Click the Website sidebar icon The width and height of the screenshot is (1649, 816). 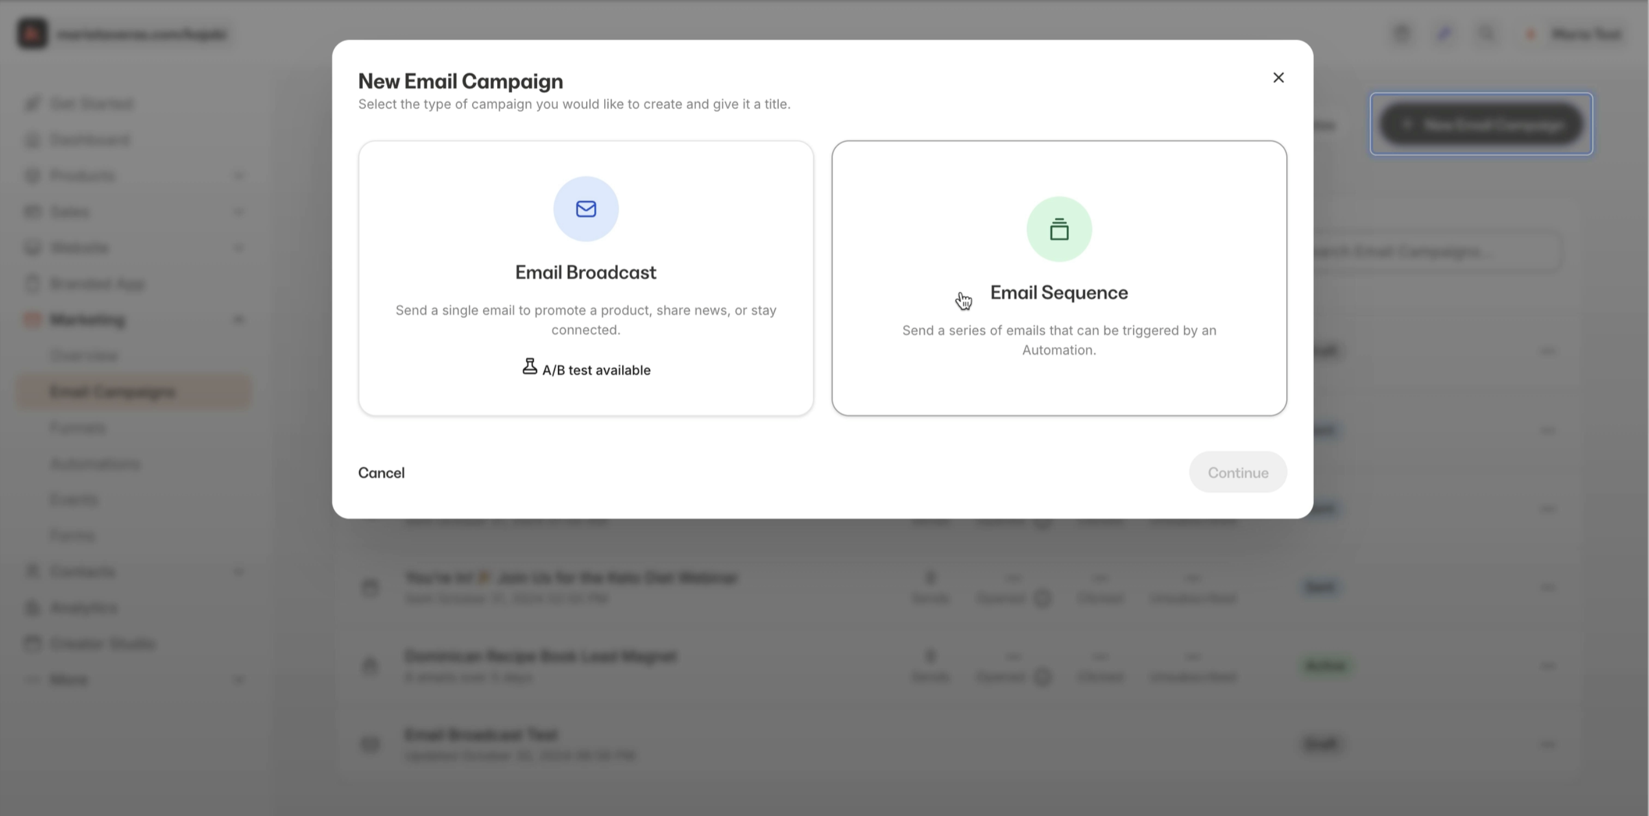point(32,247)
